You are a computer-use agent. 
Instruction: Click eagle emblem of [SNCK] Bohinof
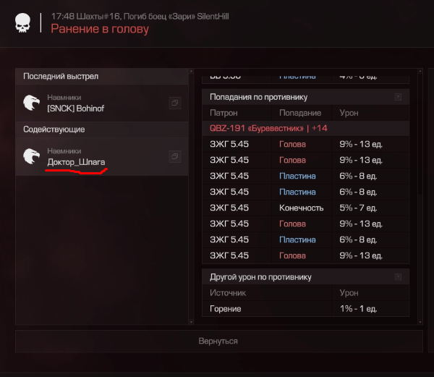(32, 103)
